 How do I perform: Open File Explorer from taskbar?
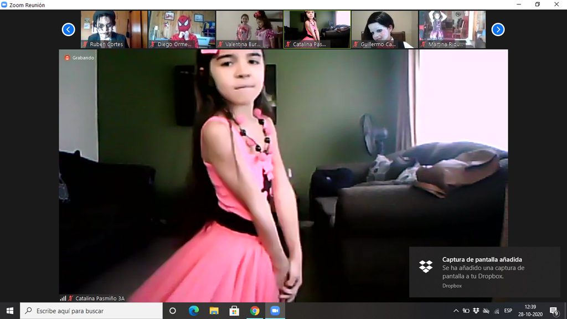(214, 311)
